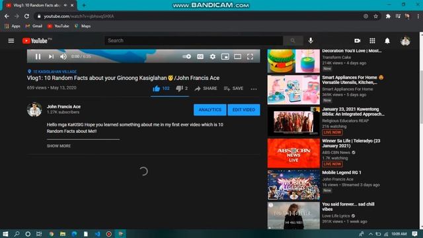Viewport: 423px width, 238px height.
Task: Open the Windows action center
Action: click(x=415, y=233)
